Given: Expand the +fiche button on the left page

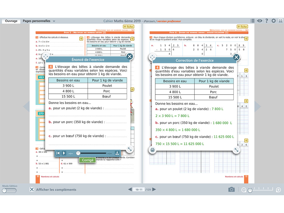Looking at the screenshot, I should coord(128,27).
